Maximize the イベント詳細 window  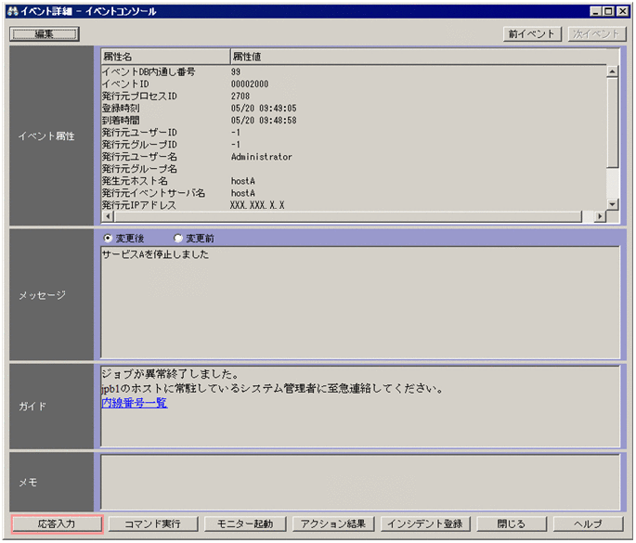[608, 11]
